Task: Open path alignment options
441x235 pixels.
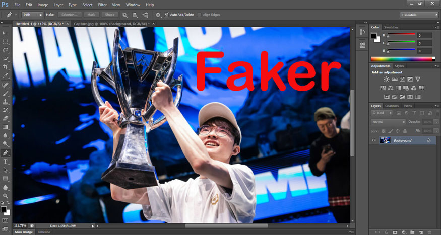Action: [135, 15]
